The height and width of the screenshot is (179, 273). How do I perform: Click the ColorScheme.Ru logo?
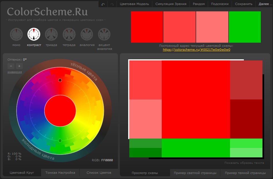pyautogui.click(x=47, y=12)
